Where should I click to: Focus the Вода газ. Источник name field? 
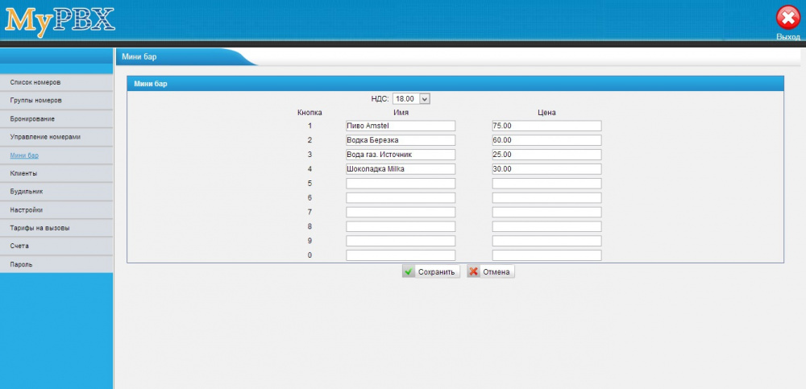point(401,155)
